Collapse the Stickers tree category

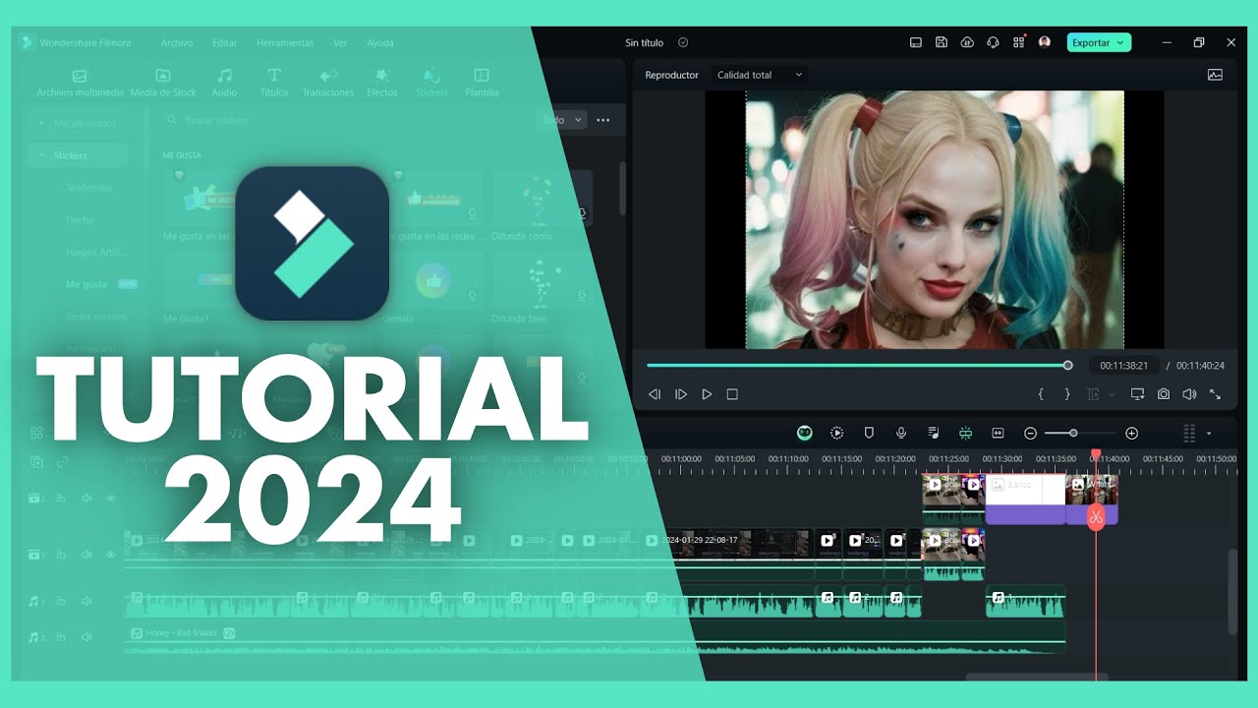(x=41, y=155)
